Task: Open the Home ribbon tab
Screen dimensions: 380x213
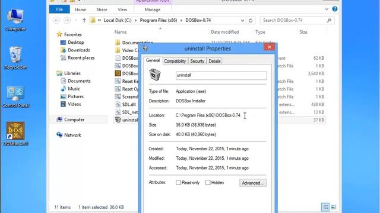Action: (x=81, y=9)
